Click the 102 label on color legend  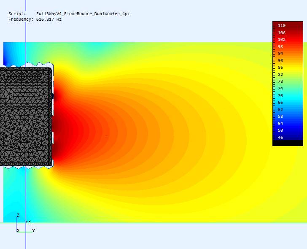[282, 40]
